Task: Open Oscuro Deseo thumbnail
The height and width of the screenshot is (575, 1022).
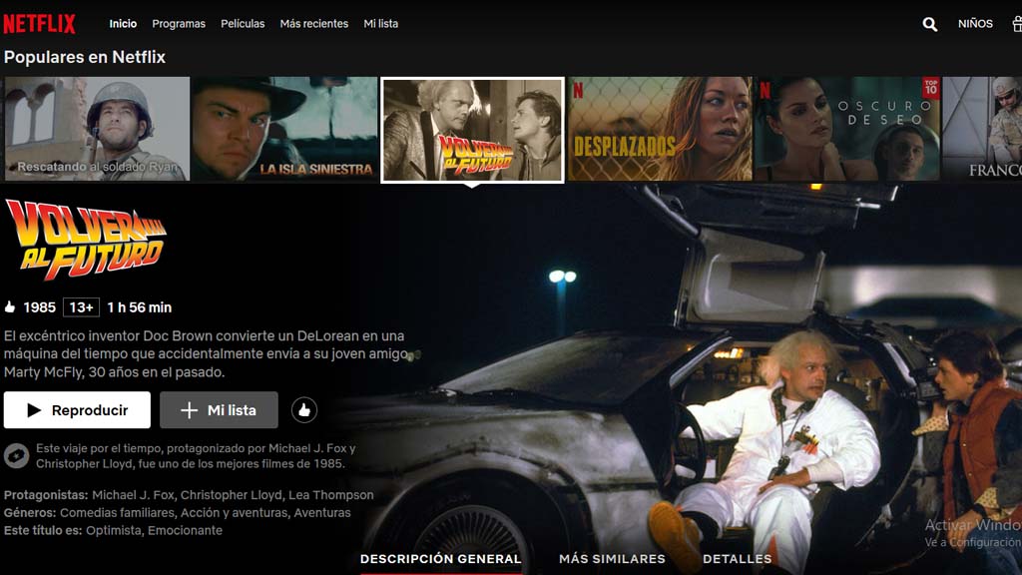Action: tap(847, 129)
